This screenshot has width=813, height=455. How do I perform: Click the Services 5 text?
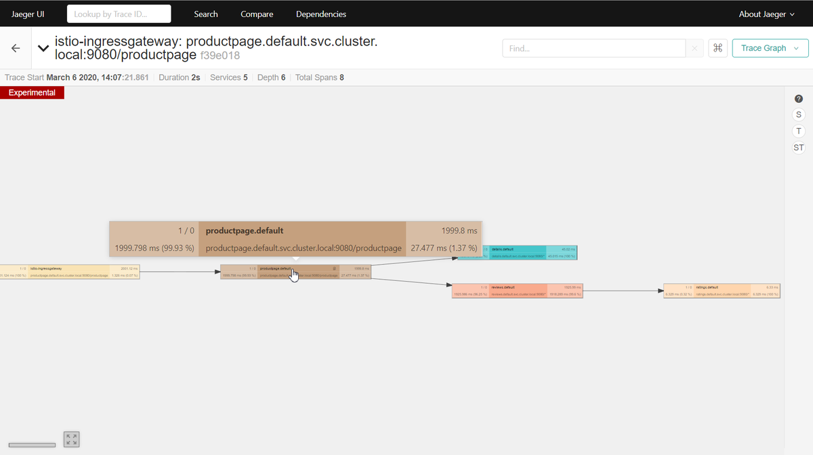229,78
